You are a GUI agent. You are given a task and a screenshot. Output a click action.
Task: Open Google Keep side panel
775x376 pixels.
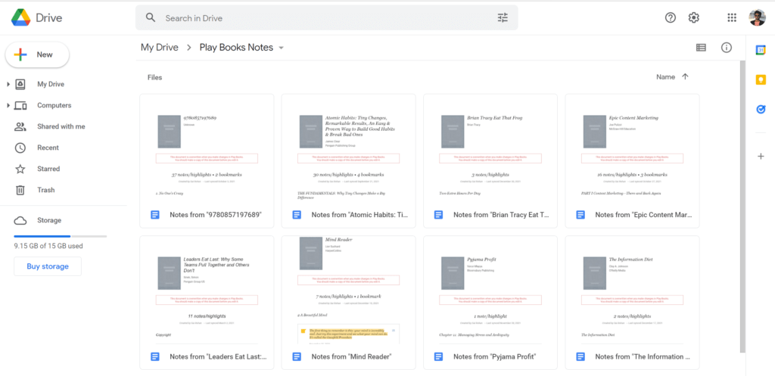pyautogui.click(x=761, y=79)
